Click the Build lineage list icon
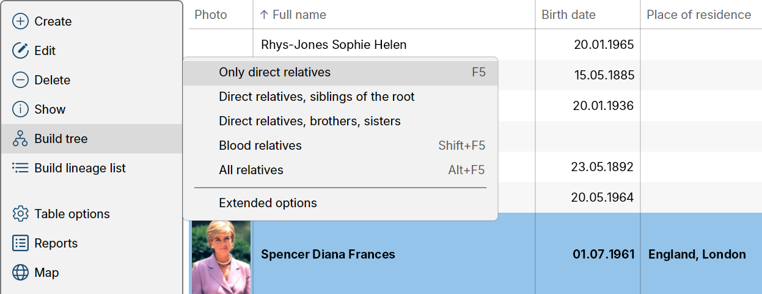Image resolution: width=762 pixels, height=294 pixels. tap(21, 168)
